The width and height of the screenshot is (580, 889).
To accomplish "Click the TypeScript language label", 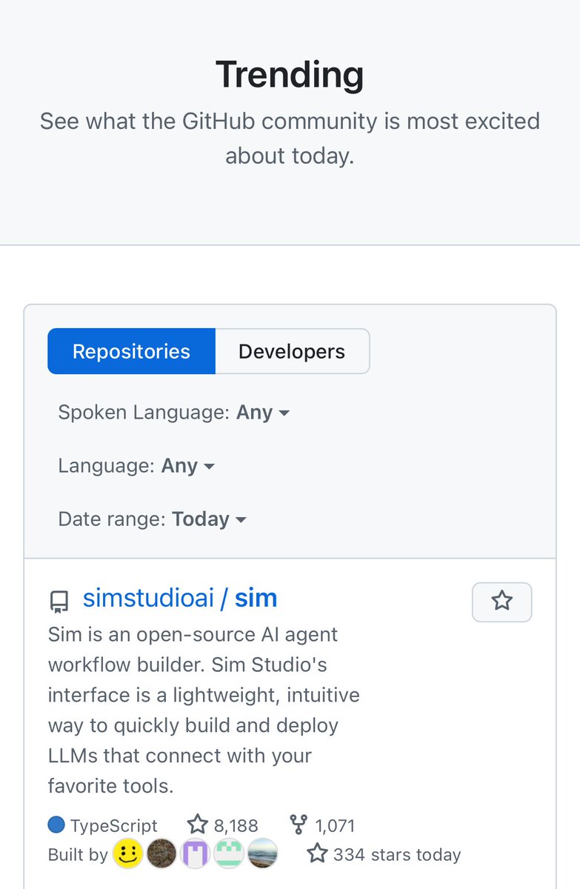I will pyautogui.click(x=113, y=825).
